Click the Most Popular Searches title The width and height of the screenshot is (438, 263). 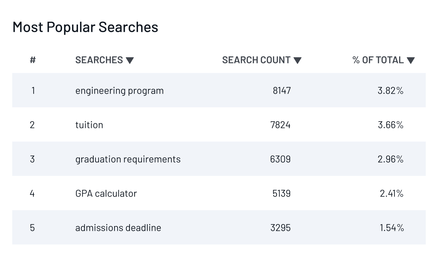pyautogui.click(x=85, y=27)
